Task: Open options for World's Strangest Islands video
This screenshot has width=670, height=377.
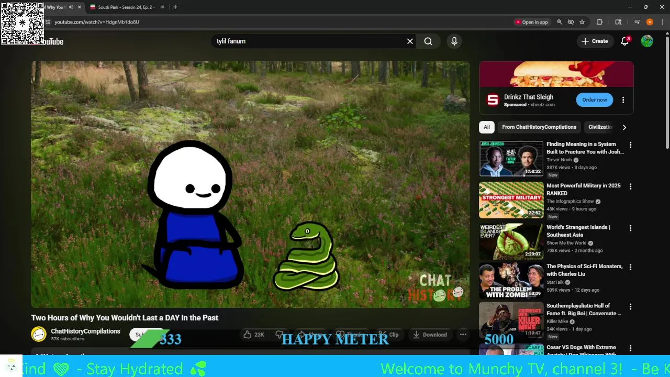Action: [630, 228]
